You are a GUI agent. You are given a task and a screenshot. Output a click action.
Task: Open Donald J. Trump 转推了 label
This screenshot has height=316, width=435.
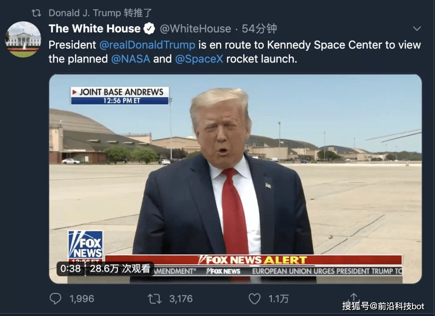tap(100, 13)
